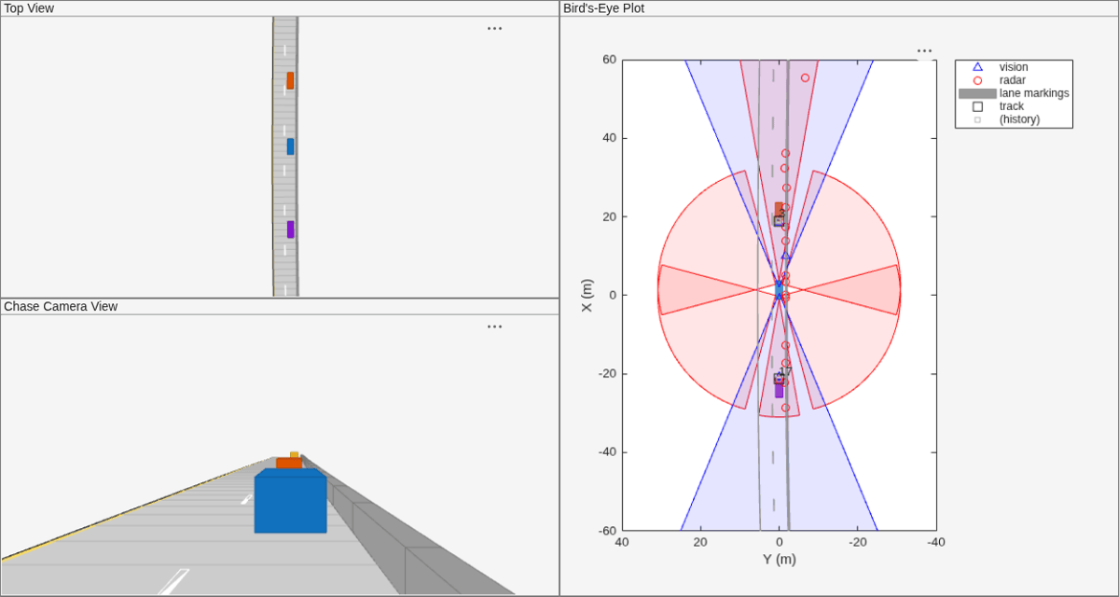Click the radar circle legend icon
This screenshot has width=1119, height=597.
point(977,80)
